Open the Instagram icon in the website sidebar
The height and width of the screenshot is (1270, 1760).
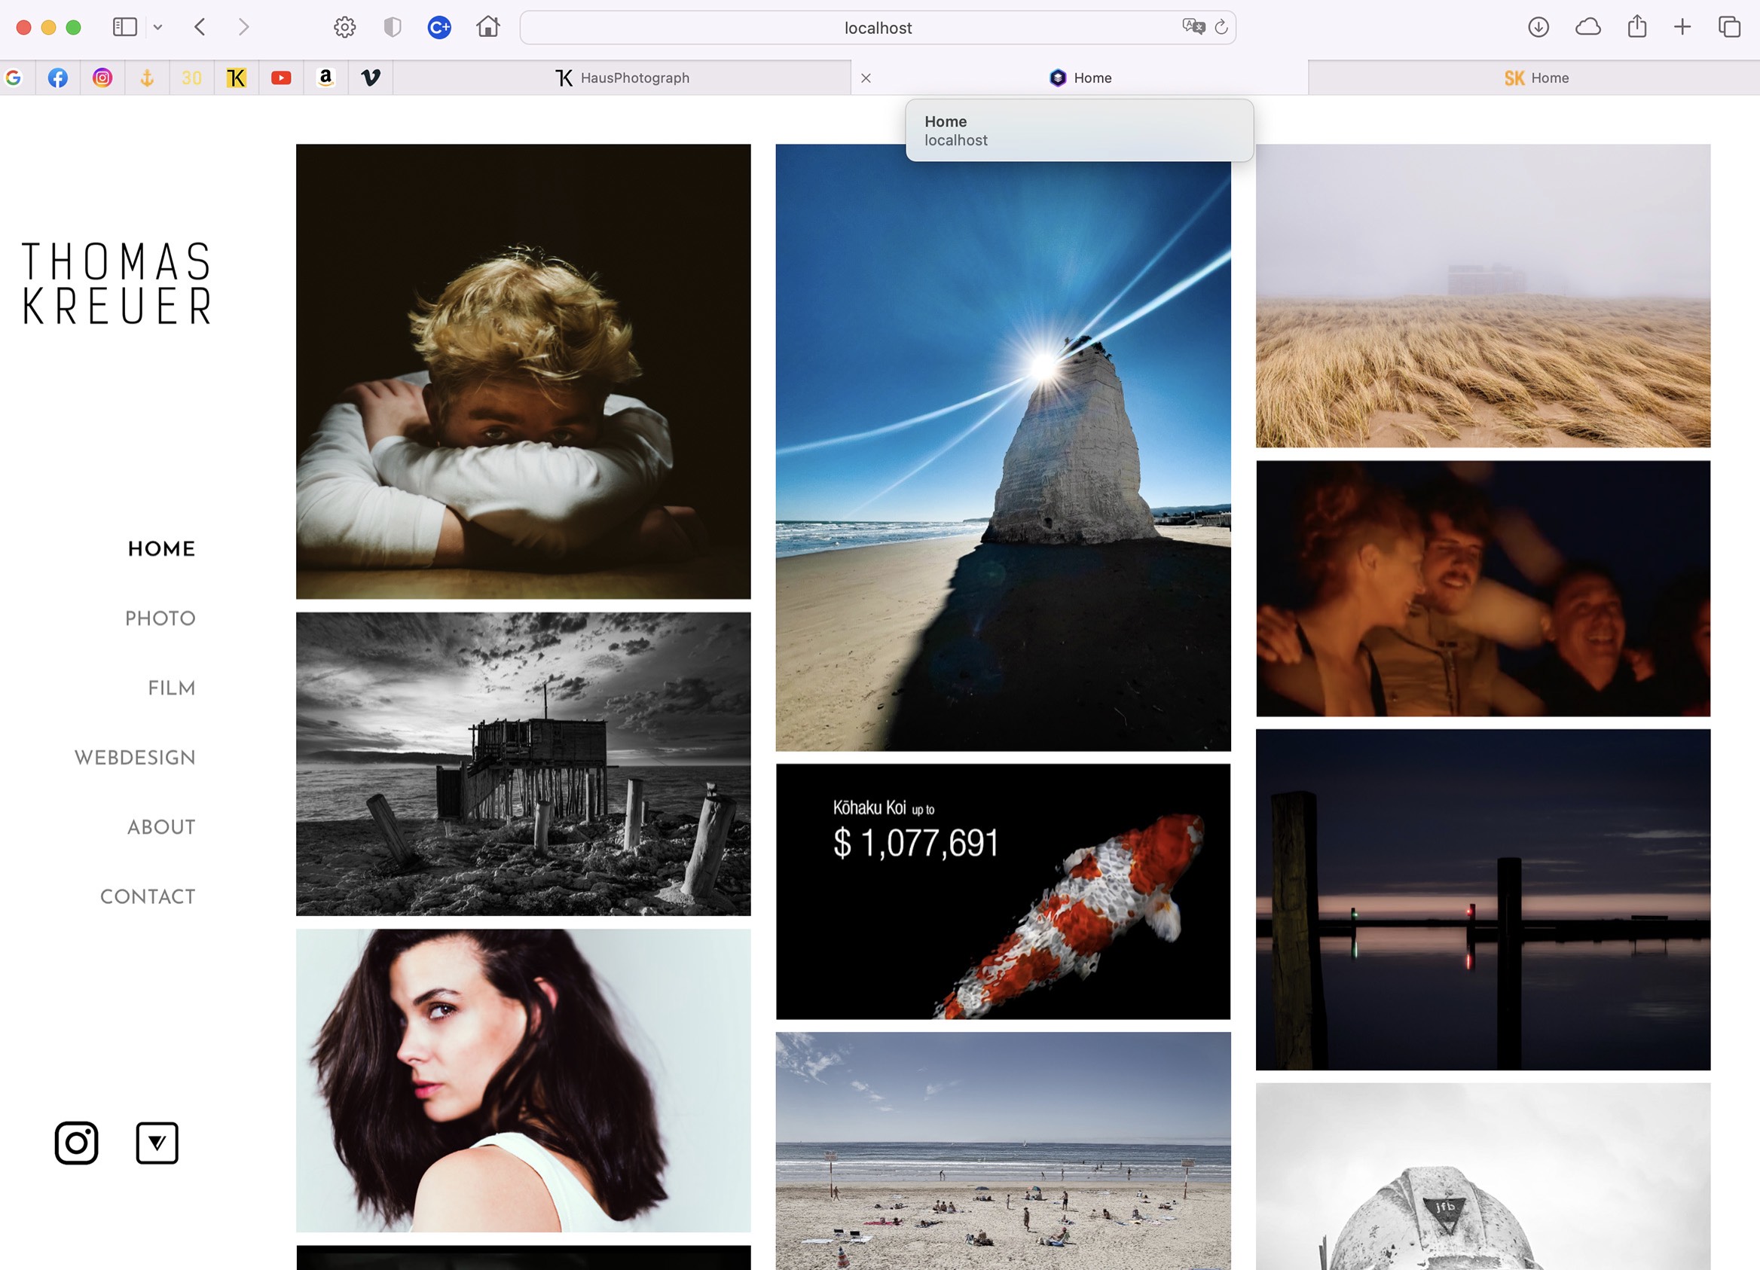(76, 1143)
